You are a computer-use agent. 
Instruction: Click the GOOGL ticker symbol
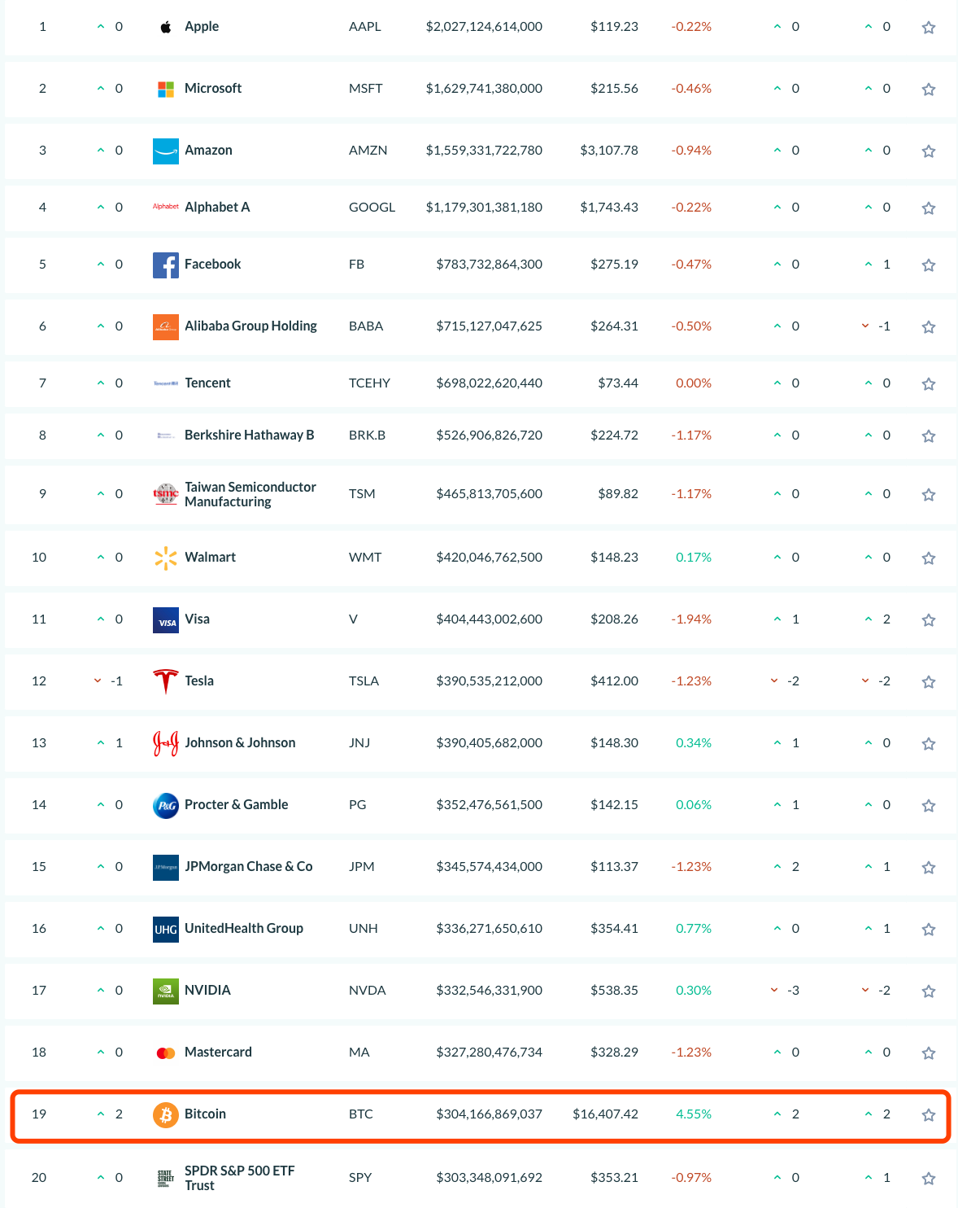(372, 207)
